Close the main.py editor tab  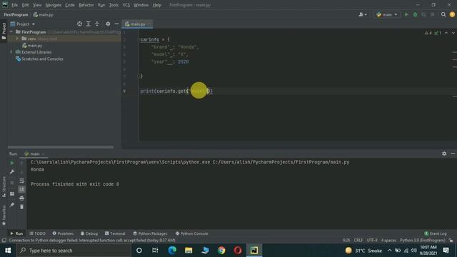149,24
